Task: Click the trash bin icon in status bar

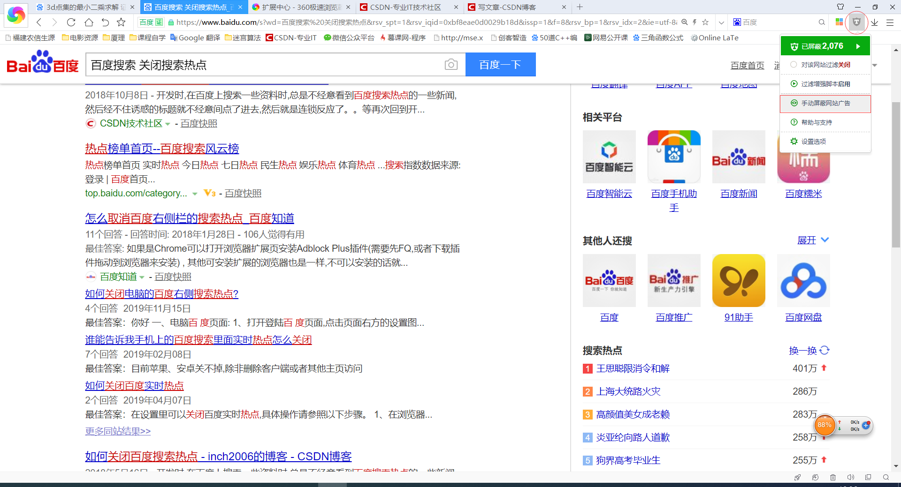Action: [833, 477]
